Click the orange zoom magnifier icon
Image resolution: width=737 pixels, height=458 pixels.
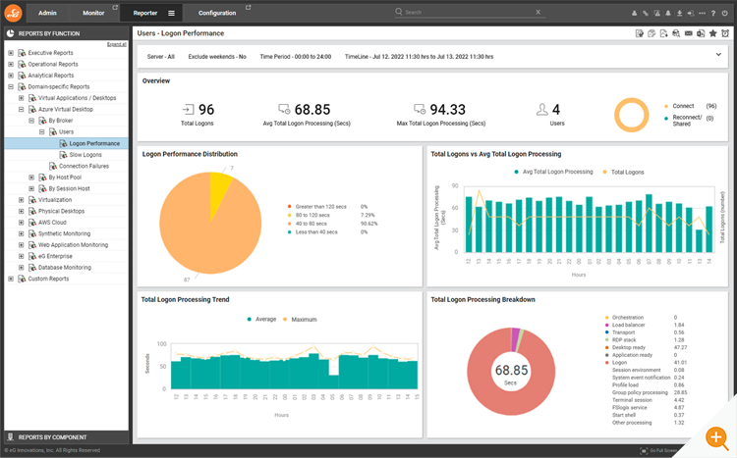(x=716, y=437)
